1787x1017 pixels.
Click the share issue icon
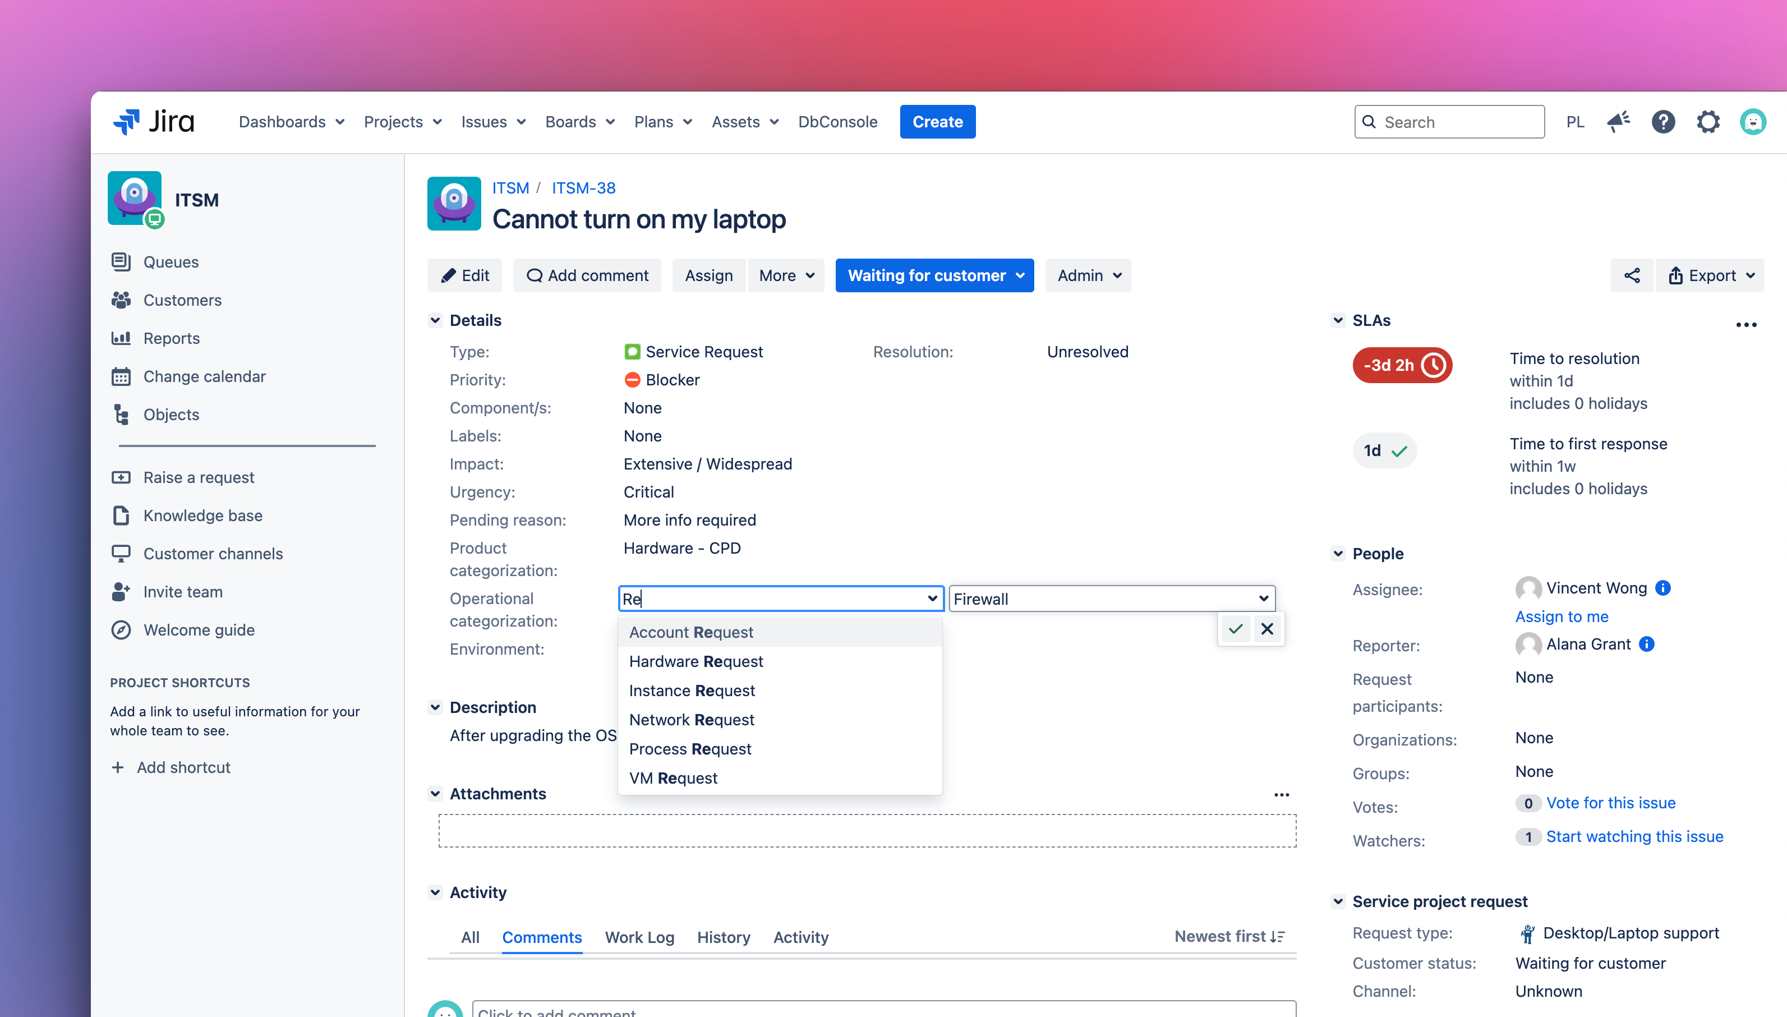click(1631, 275)
